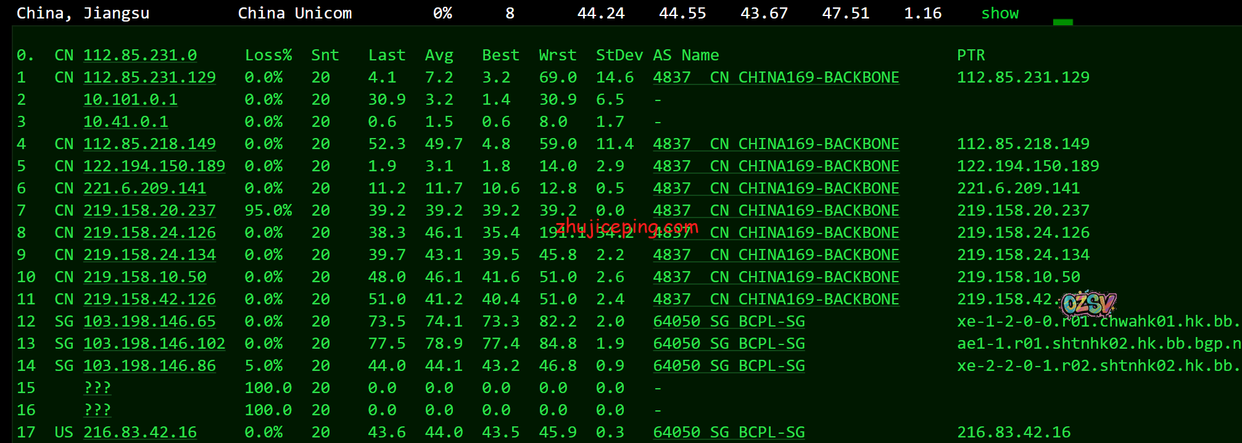Open the 112.85.231.0 IP link
The width and height of the screenshot is (1242, 443).
coord(140,55)
